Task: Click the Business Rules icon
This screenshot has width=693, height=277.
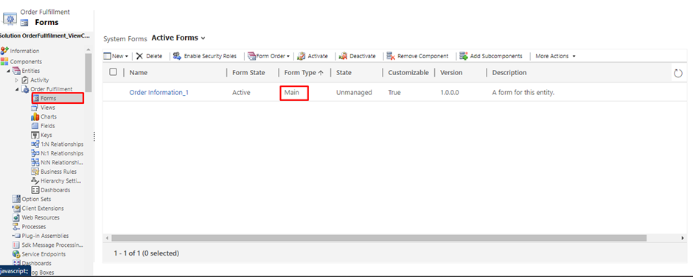Action: point(35,172)
